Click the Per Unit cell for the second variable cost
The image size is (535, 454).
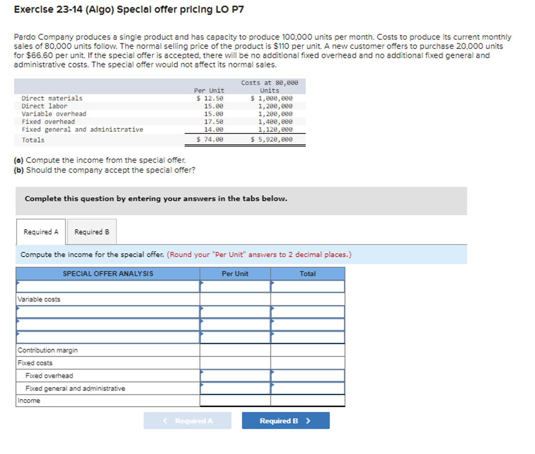(x=234, y=325)
